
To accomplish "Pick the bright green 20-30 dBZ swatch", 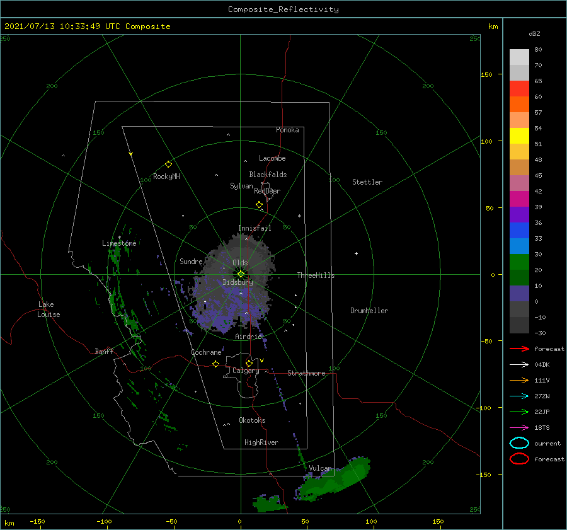I will tap(519, 262).
